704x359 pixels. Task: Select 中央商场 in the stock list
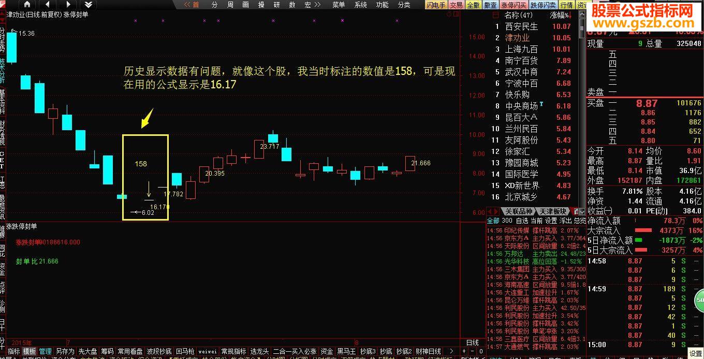pos(521,106)
